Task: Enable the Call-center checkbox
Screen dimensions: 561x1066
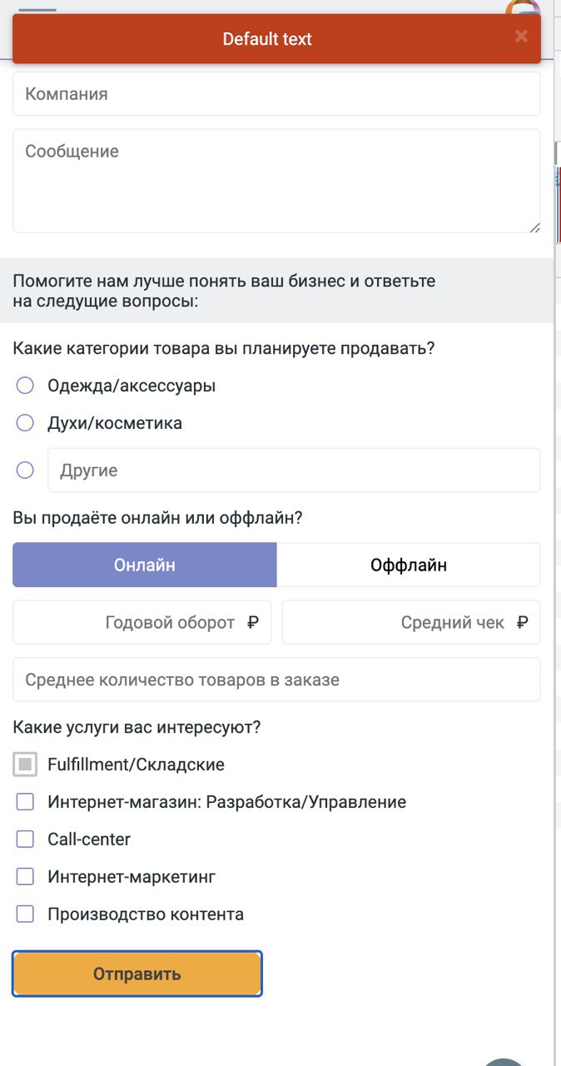Action: click(25, 839)
